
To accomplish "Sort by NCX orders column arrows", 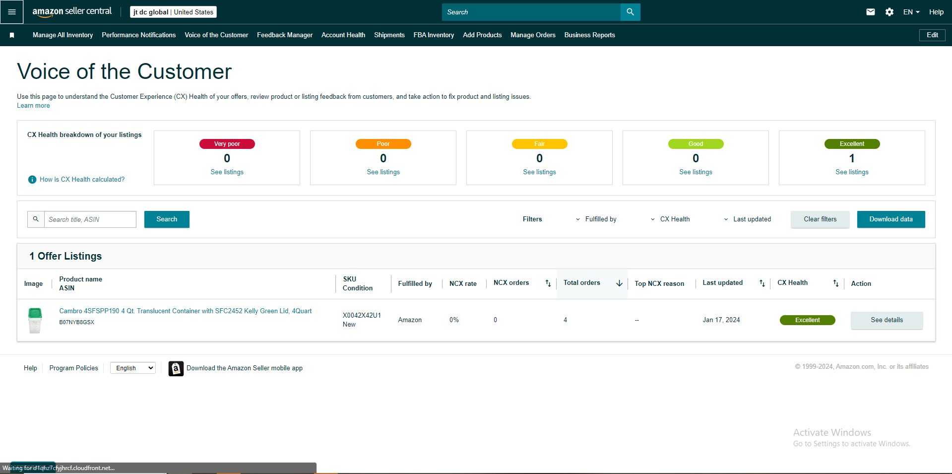I will pos(548,283).
